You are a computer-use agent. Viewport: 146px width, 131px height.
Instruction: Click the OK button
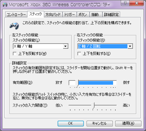71,123
